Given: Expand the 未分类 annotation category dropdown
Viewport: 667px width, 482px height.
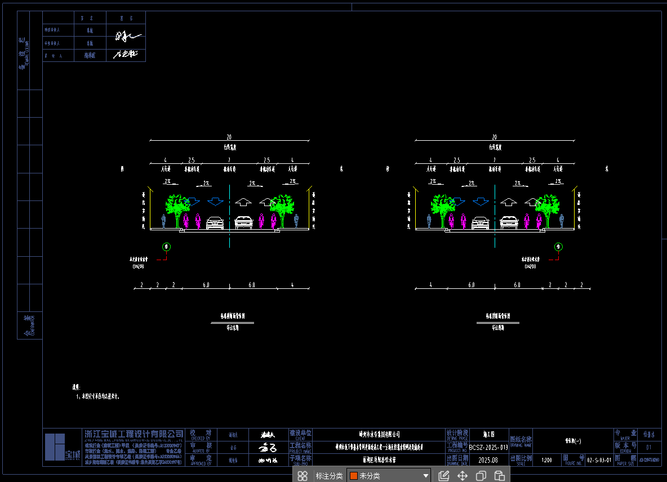Looking at the screenshot, I should pos(426,476).
